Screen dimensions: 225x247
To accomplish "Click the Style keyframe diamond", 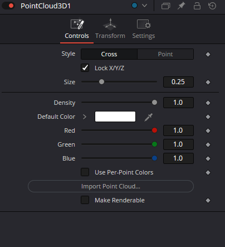I will 208,54.
